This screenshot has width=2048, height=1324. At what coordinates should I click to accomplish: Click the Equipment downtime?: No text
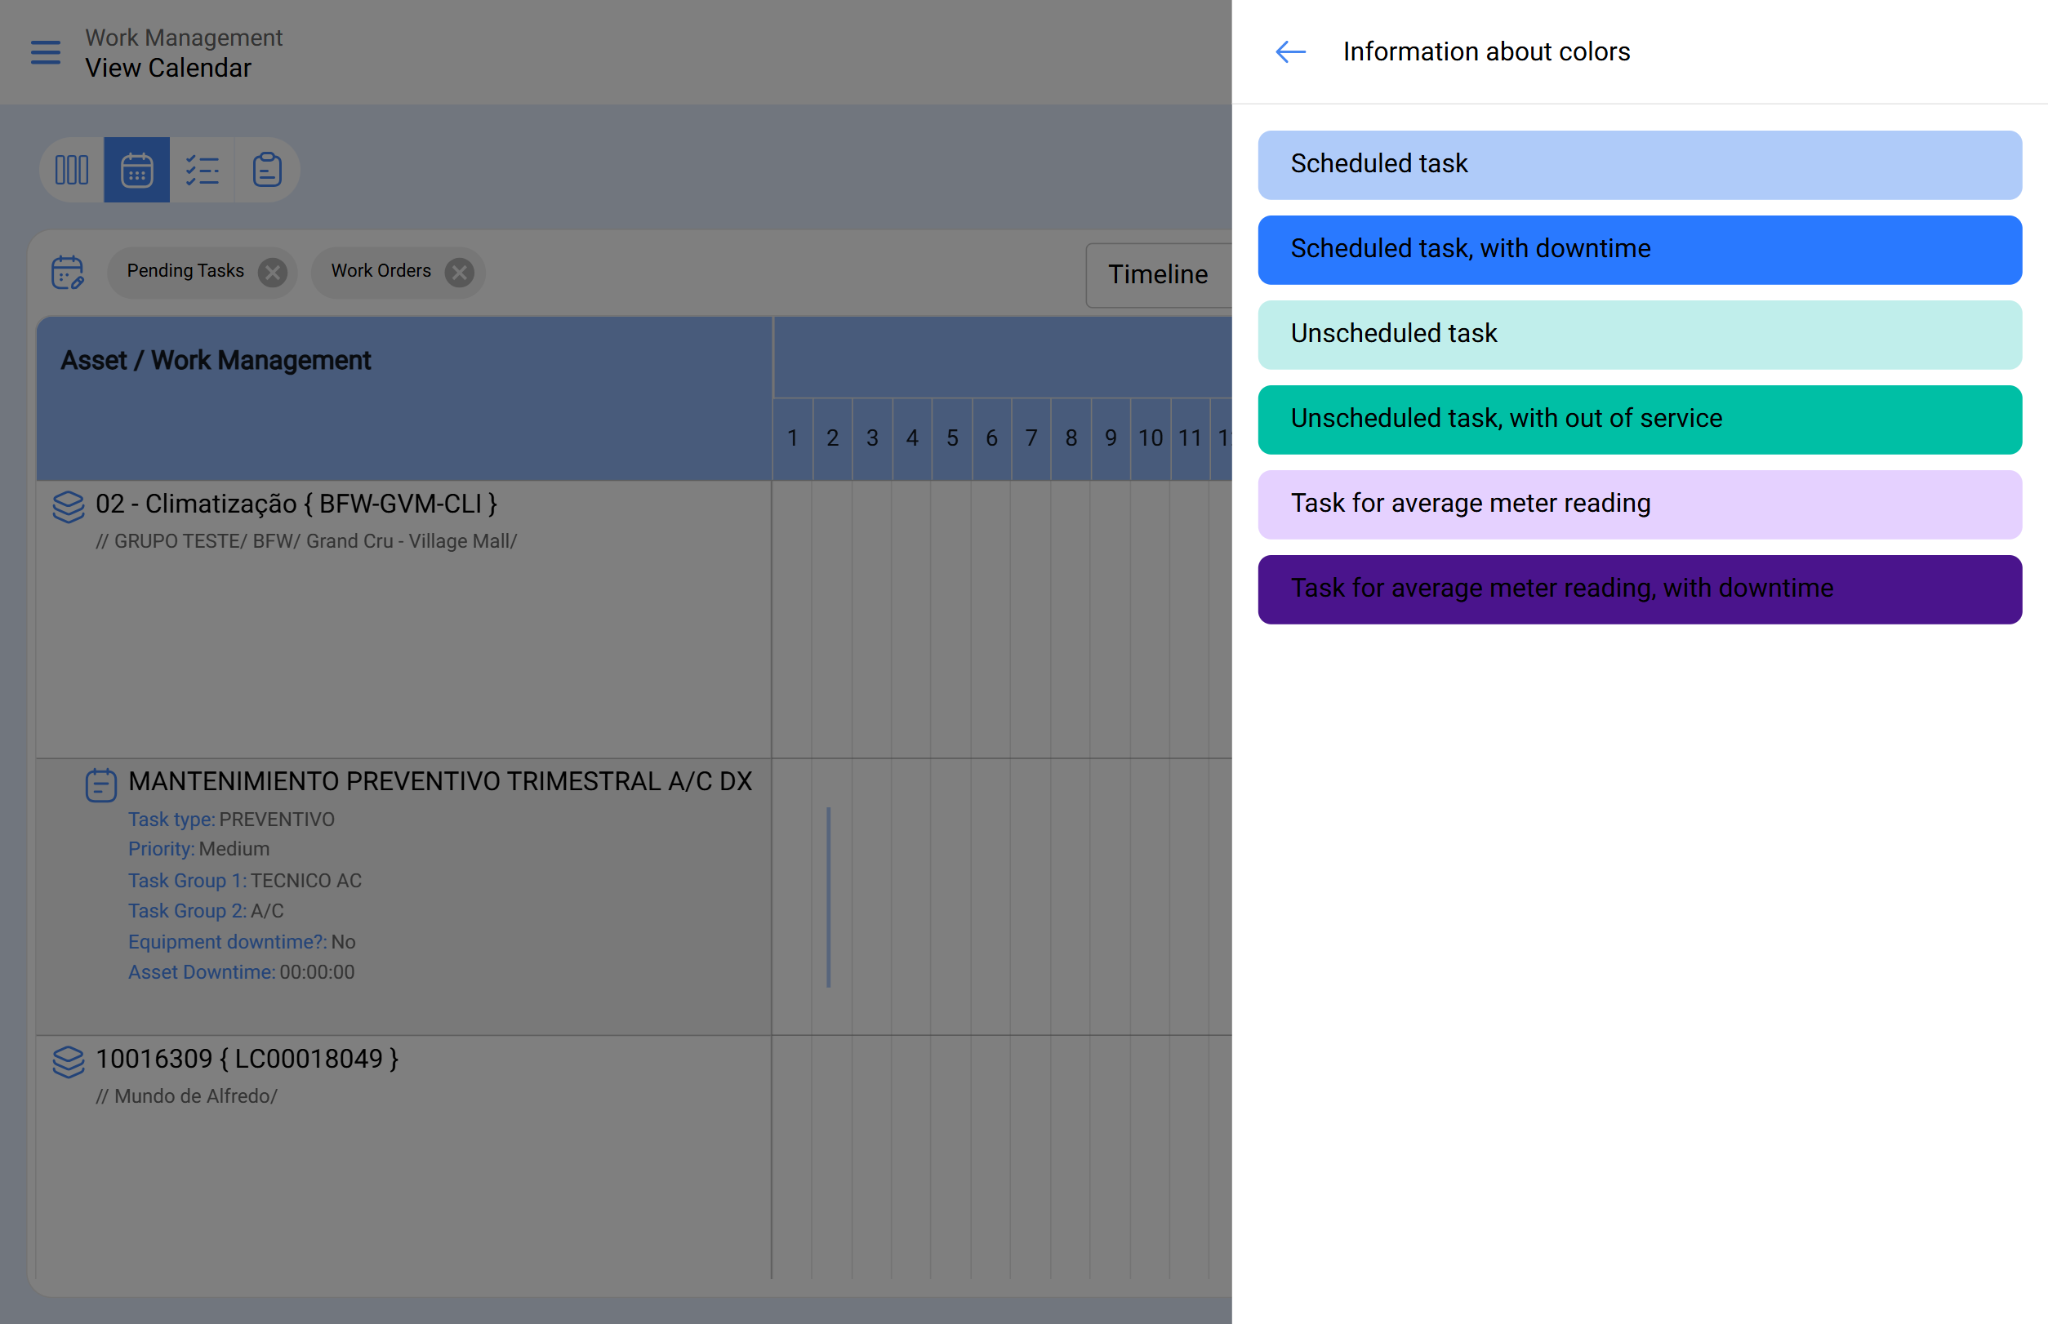(242, 941)
